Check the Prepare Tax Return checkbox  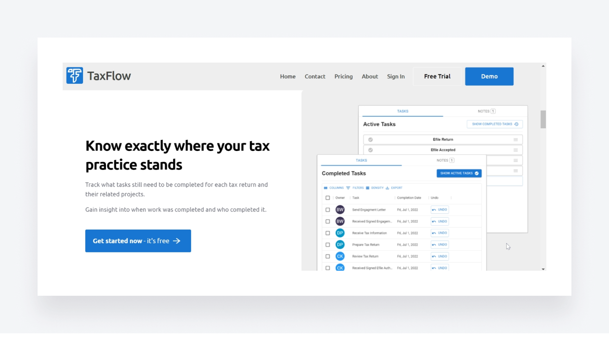coord(328,245)
